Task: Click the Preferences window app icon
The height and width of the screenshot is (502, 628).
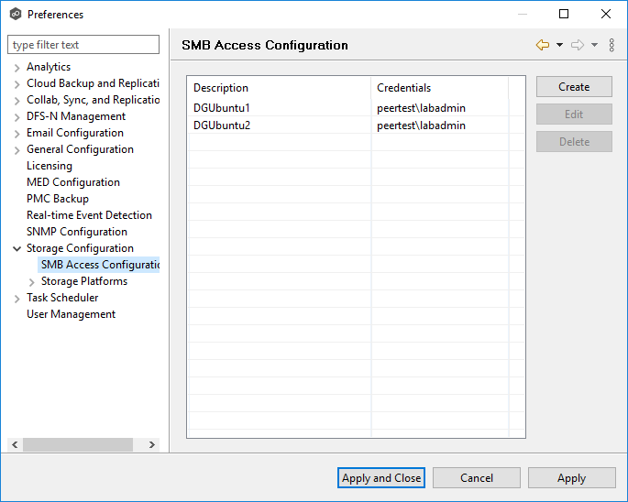Action: [x=15, y=14]
